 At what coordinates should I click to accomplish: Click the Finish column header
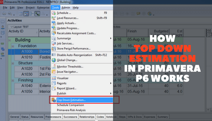point(137,33)
